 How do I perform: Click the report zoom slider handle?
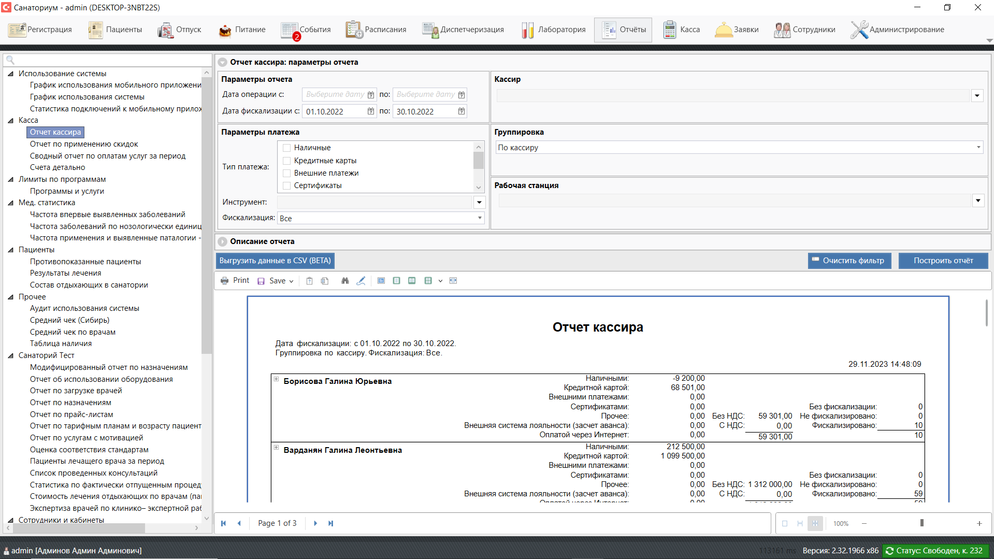click(921, 523)
